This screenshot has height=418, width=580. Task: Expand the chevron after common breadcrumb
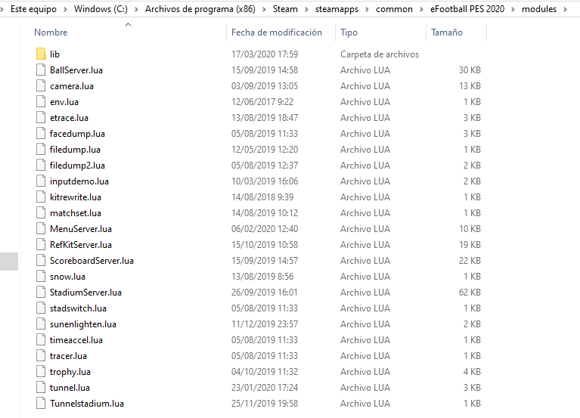coord(421,9)
